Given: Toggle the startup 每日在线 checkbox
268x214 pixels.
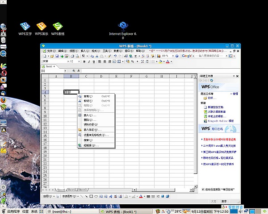Looking at the screenshot, I should tap(203, 189).
